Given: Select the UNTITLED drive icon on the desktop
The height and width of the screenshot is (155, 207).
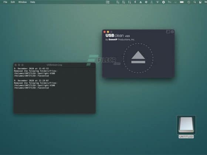Looking at the screenshot, I should pyautogui.click(x=186, y=125).
